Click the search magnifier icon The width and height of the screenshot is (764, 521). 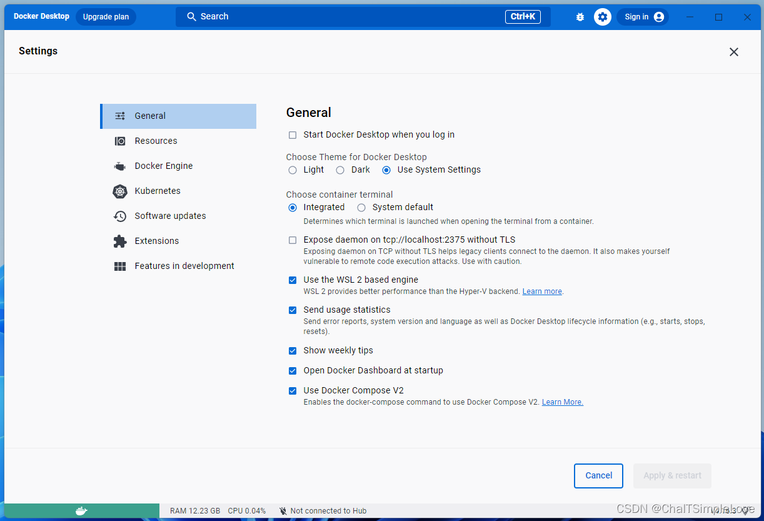pos(192,16)
